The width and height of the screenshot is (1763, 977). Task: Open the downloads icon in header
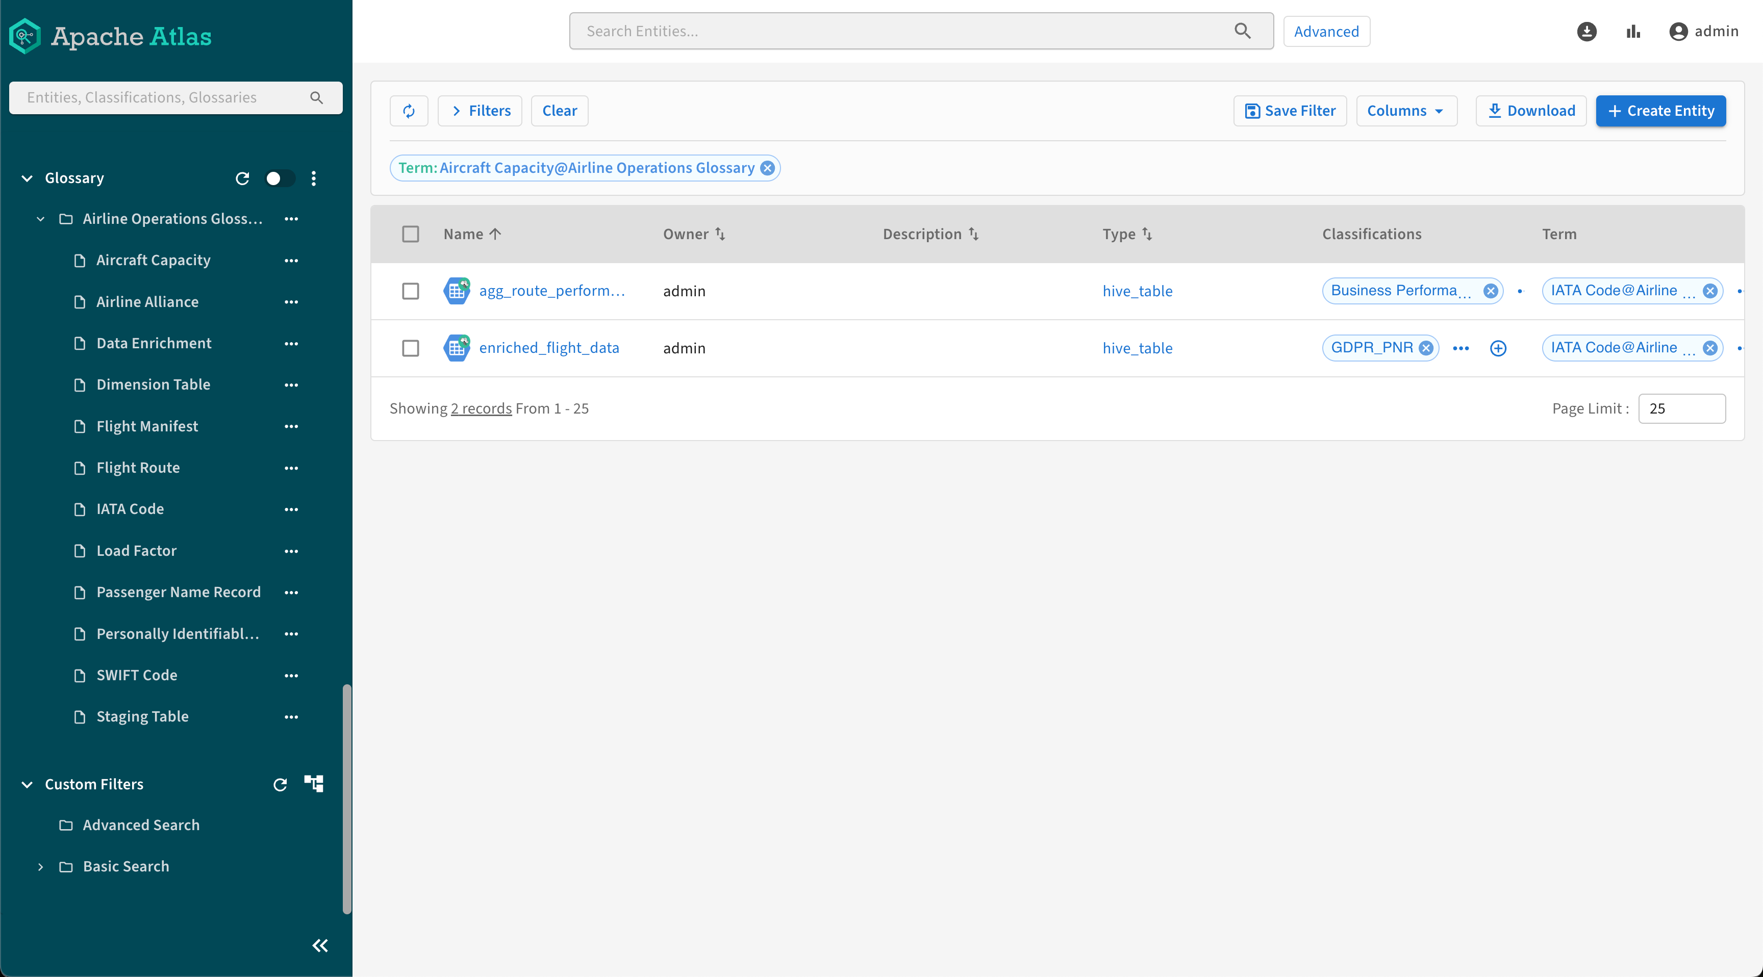1586,32
